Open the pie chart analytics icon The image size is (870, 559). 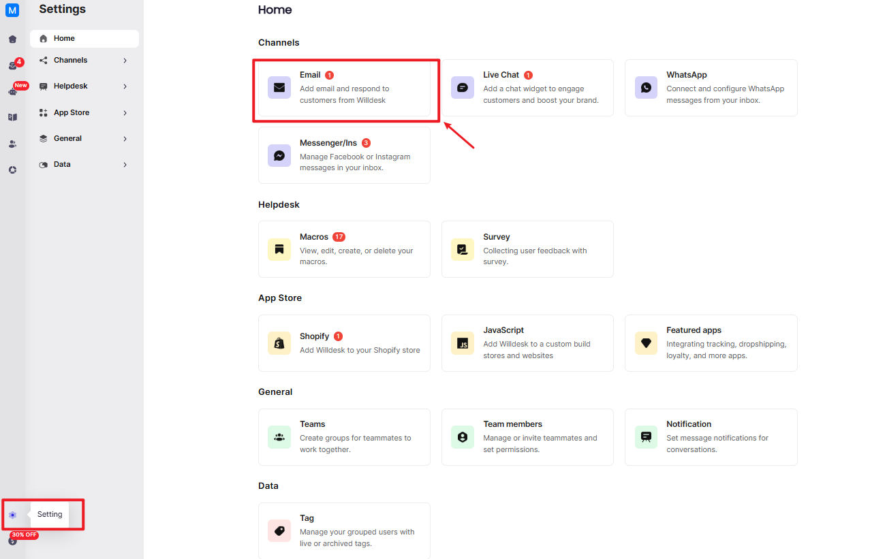tap(12, 170)
